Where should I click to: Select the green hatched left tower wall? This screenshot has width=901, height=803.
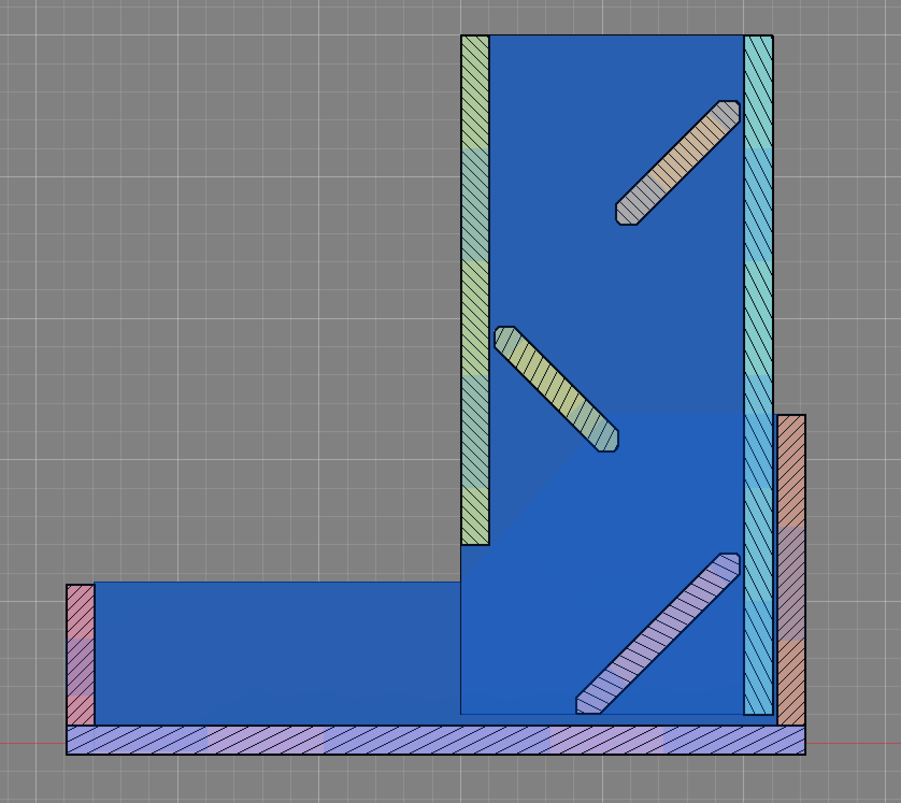(x=475, y=269)
